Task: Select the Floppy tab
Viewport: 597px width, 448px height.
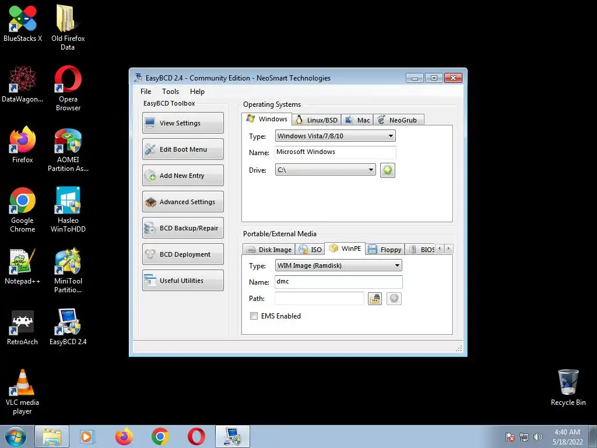Action: (385, 250)
